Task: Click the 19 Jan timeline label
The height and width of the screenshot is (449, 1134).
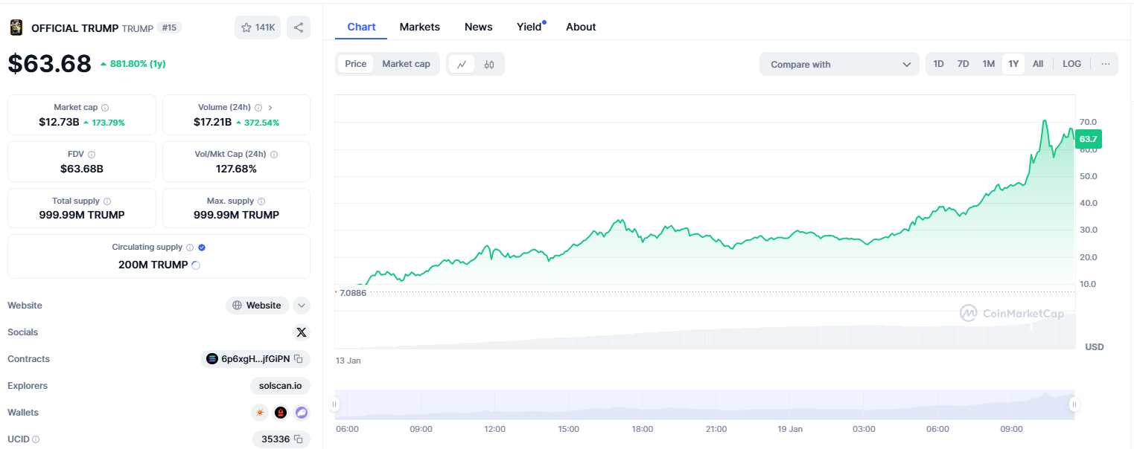Action: click(790, 429)
